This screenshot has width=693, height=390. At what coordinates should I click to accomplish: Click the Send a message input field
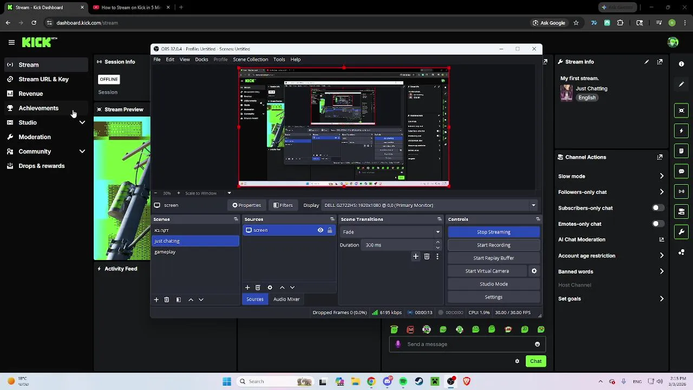468,344
